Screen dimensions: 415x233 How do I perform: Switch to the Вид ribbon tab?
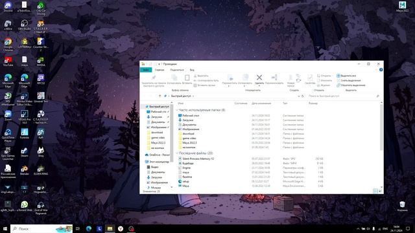point(192,70)
